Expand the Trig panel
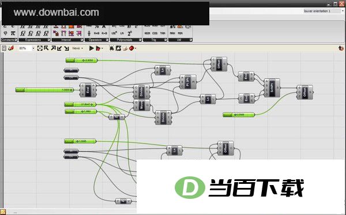 point(166,40)
